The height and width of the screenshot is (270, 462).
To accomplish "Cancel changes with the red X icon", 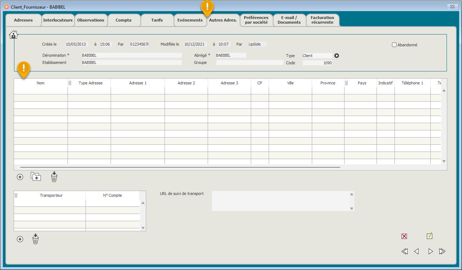I will [404, 236].
